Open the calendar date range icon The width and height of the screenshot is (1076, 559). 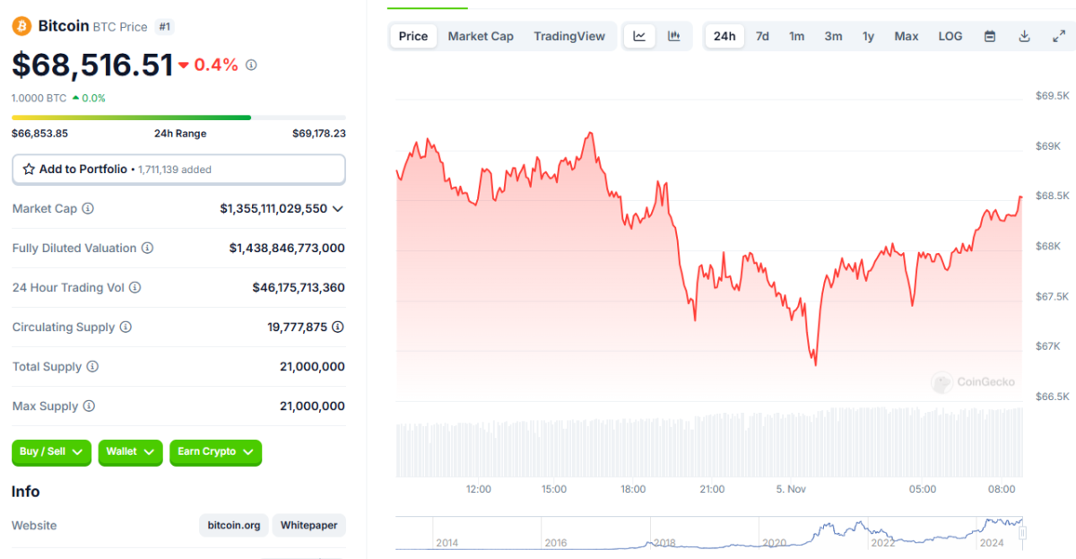tap(990, 37)
